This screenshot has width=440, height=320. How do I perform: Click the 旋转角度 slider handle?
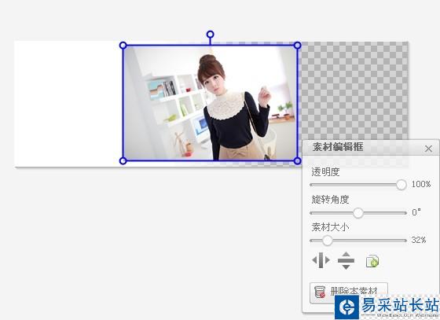pyautogui.click(x=358, y=213)
